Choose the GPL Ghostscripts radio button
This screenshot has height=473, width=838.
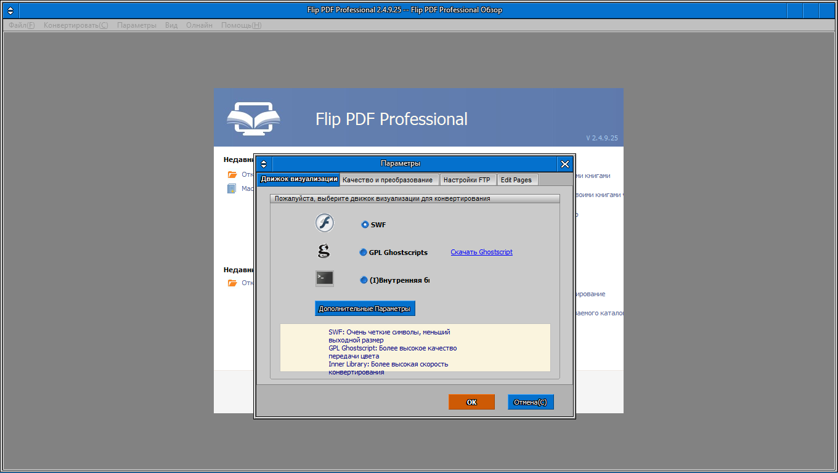363,253
